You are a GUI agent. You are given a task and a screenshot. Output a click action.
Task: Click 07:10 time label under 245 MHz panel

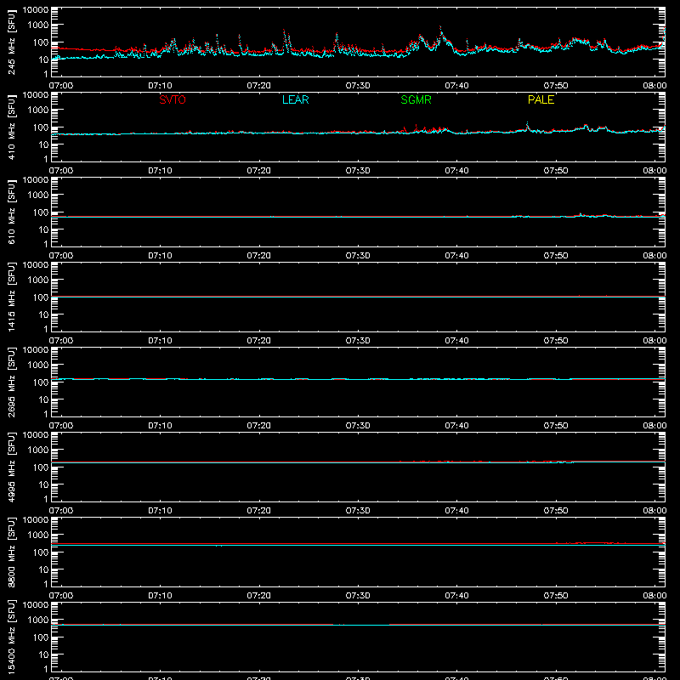[160, 86]
